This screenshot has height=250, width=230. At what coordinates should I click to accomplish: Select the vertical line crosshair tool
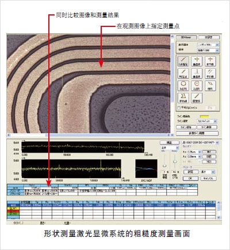coord(197,61)
